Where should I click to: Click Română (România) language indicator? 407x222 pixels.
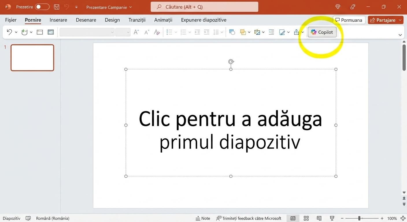coord(53,218)
